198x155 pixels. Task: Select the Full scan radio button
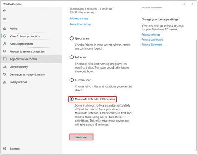(71, 57)
